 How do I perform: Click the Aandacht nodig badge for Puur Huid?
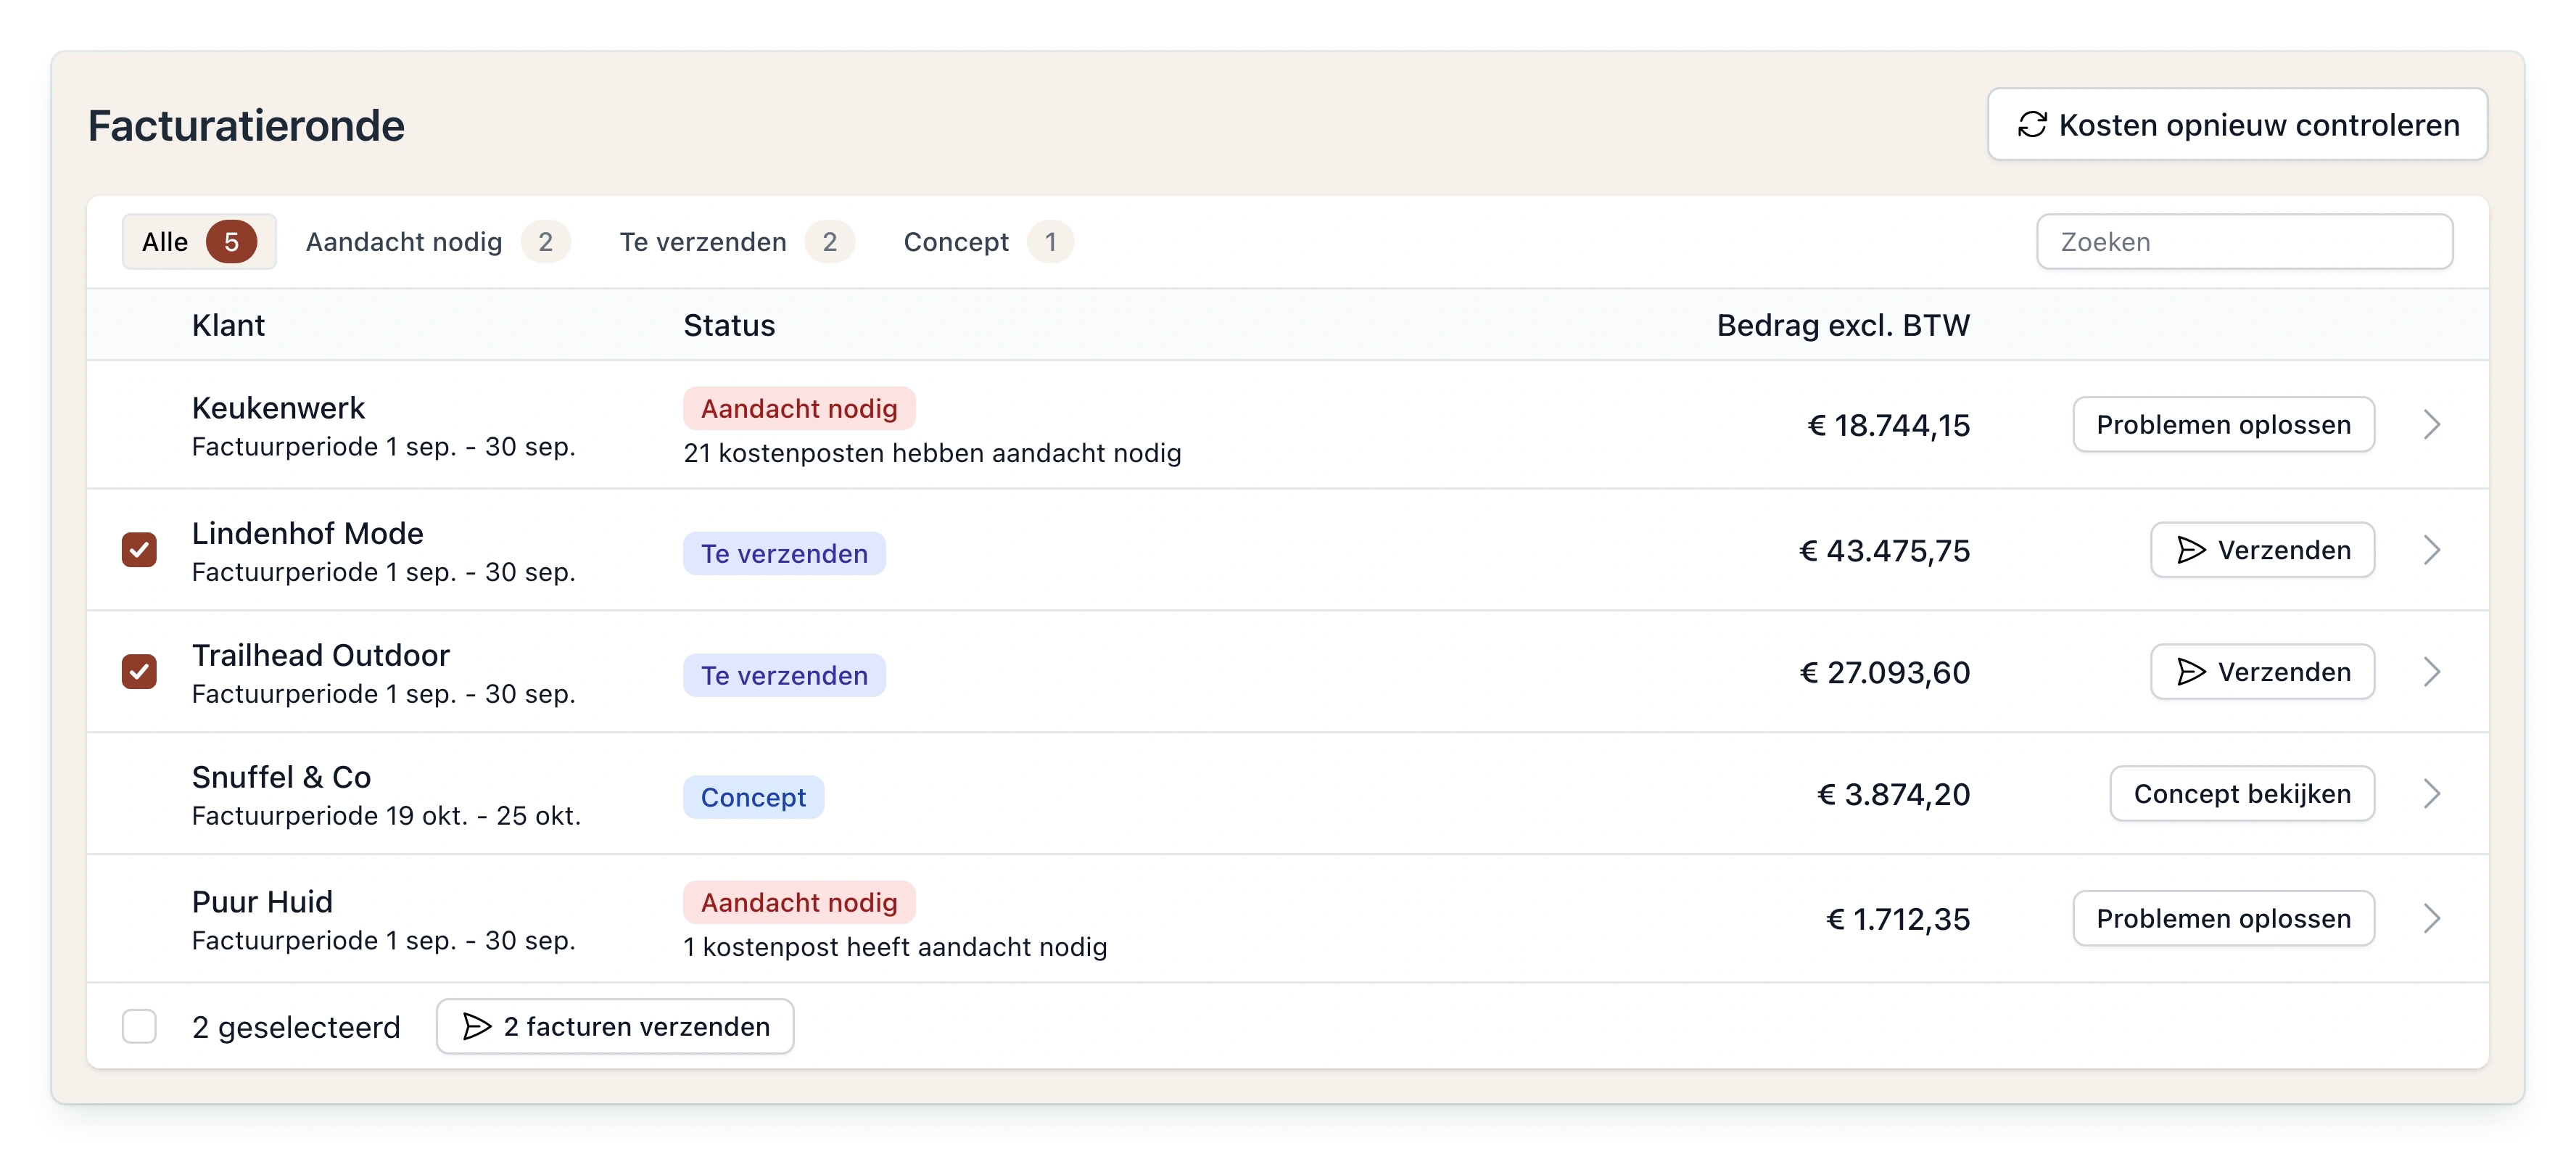pyautogui.click(x=799, y=902)
